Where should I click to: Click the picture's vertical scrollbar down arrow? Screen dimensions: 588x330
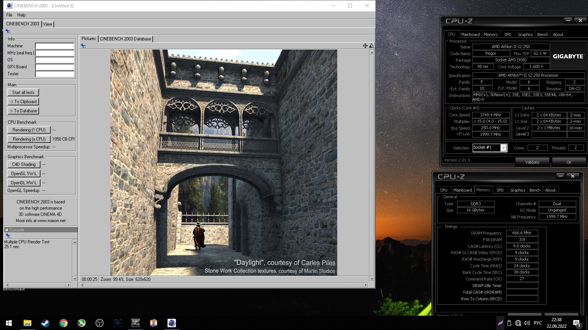coord(372,279)
